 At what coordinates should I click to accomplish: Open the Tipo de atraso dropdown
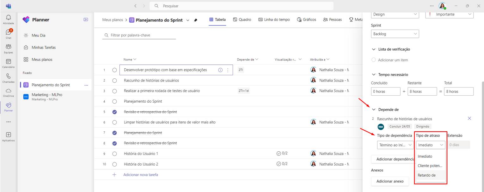pyautogui.click(x=431, y=145)
